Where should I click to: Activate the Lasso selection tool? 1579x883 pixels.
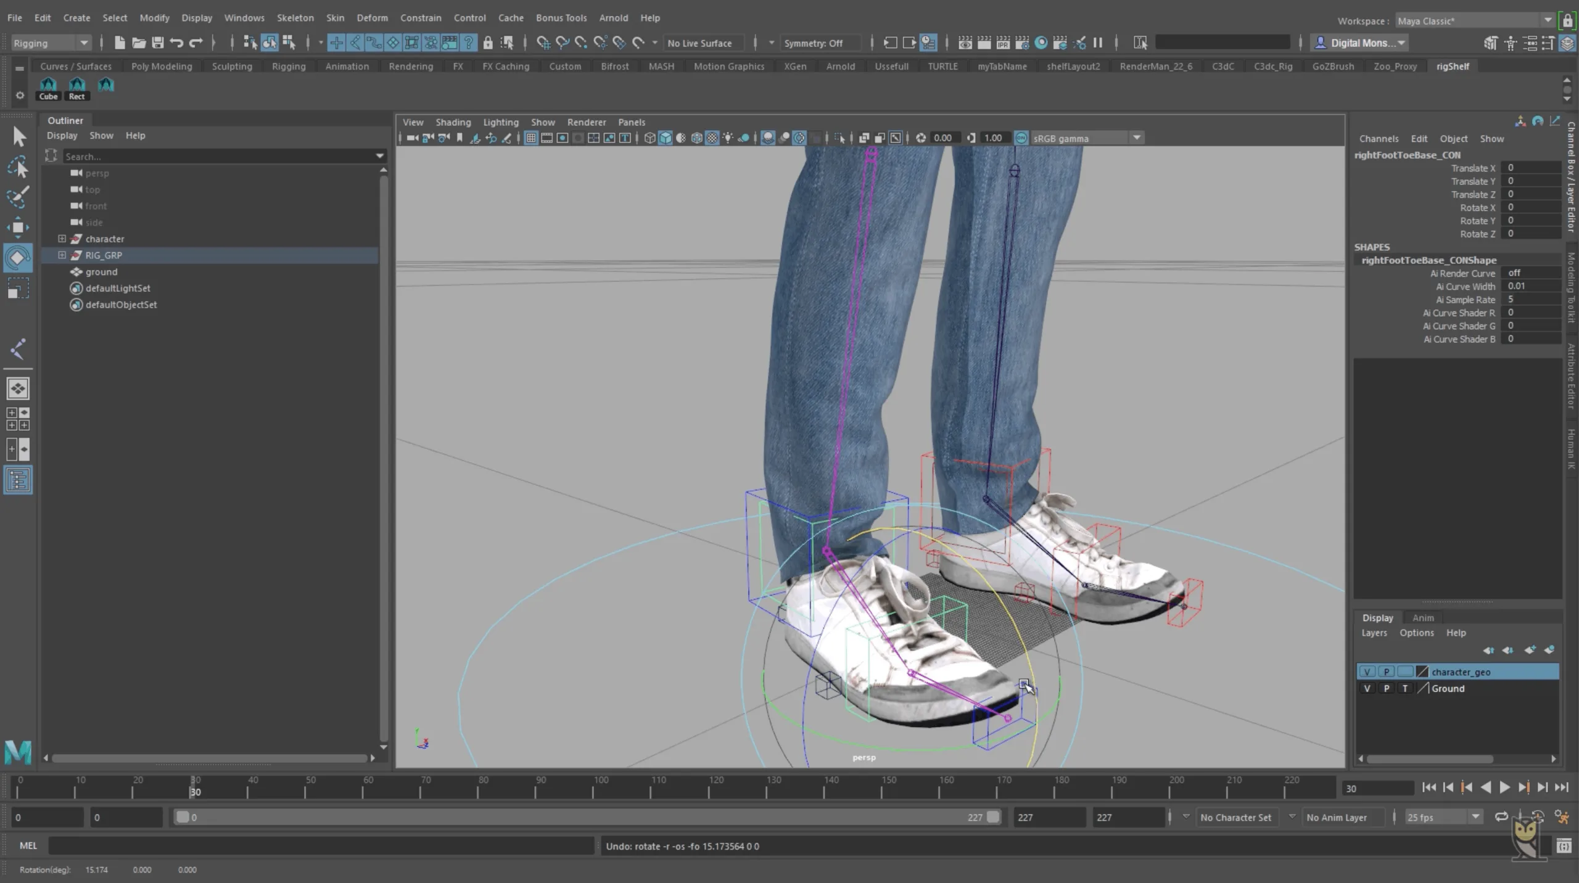(19, 166)
